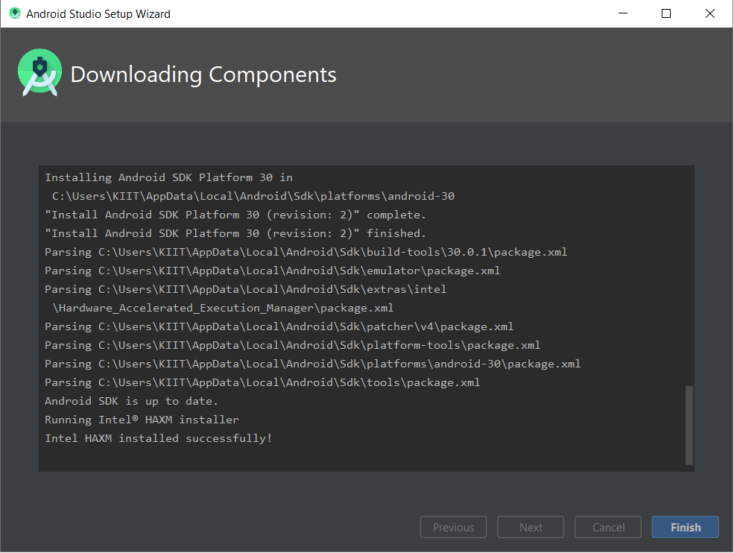Click the Sdk\tools\package.xml parsing line
Image resolution: width=734 pixels, height=553 pixels.
(x=262, y=382)
